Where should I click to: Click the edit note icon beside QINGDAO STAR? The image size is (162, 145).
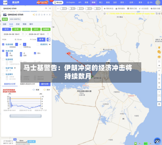click(x=36, y=15)
